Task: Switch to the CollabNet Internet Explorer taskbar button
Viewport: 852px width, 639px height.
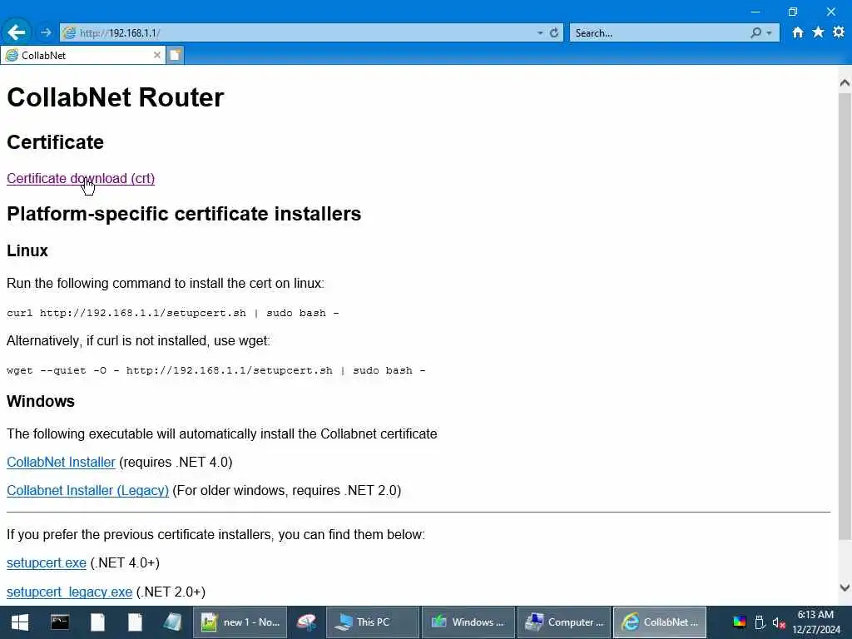Action: (x=660, y=622)
